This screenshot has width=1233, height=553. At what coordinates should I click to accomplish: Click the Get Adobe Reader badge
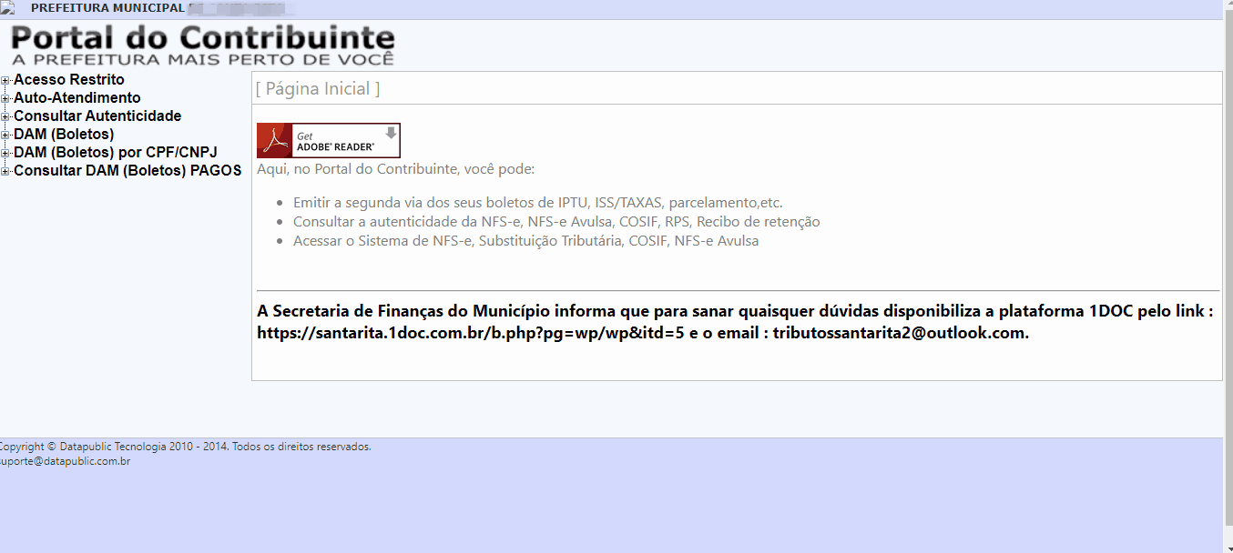click(329, 140)
